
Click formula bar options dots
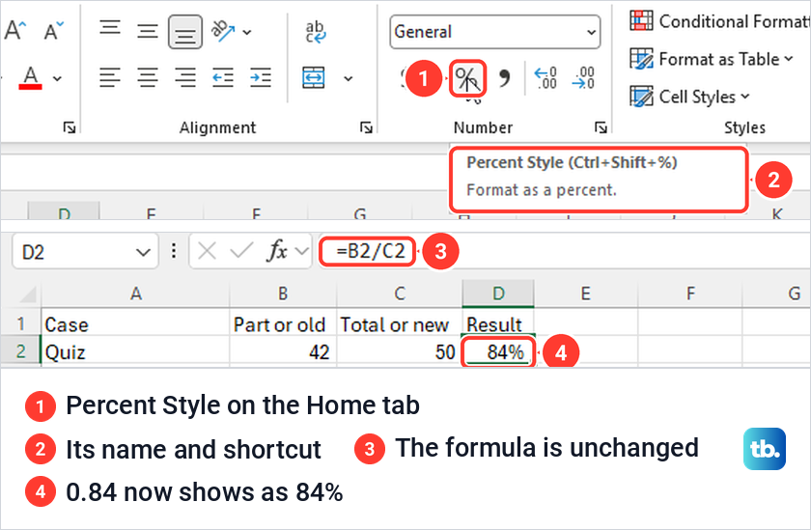[x=173, y=252]
